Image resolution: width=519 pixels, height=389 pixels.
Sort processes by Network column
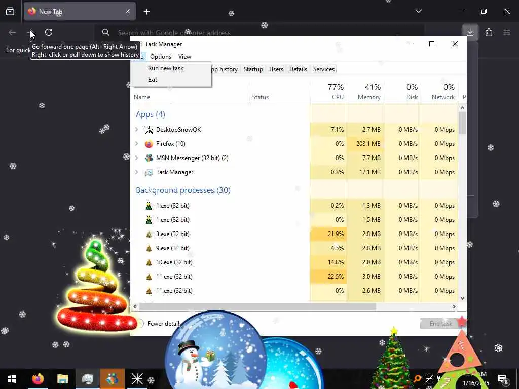click(x=439, y=92)
